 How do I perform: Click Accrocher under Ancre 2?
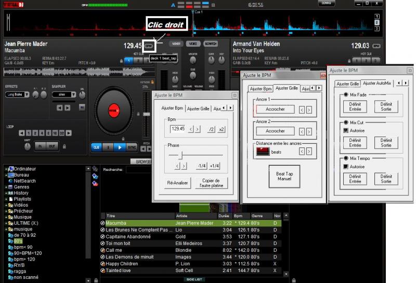point(275,131)
